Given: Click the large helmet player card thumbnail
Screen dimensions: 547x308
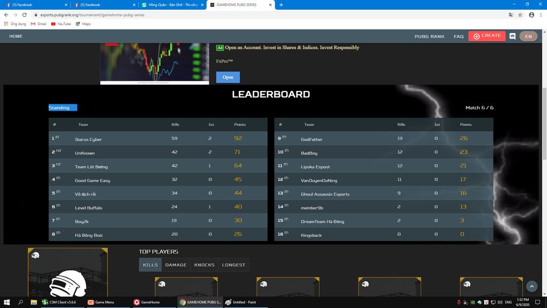Looking at the screenshot, I should [68, 272].
